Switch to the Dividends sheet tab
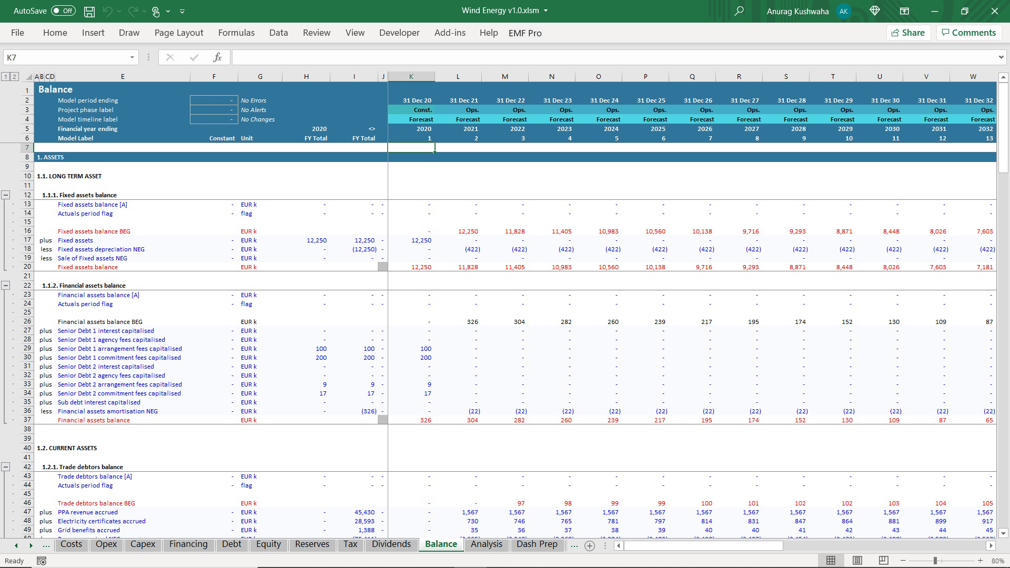Screen dimensions: 1010x568 click(391, 544)
